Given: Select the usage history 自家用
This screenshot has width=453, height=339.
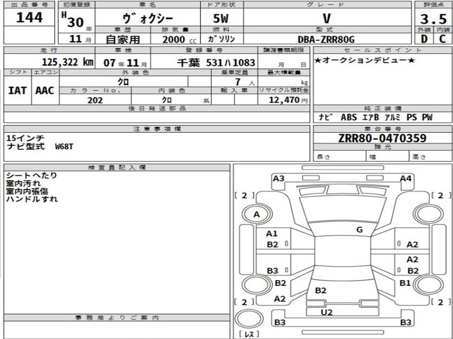Looking at the screenshot, I should 123,39.
